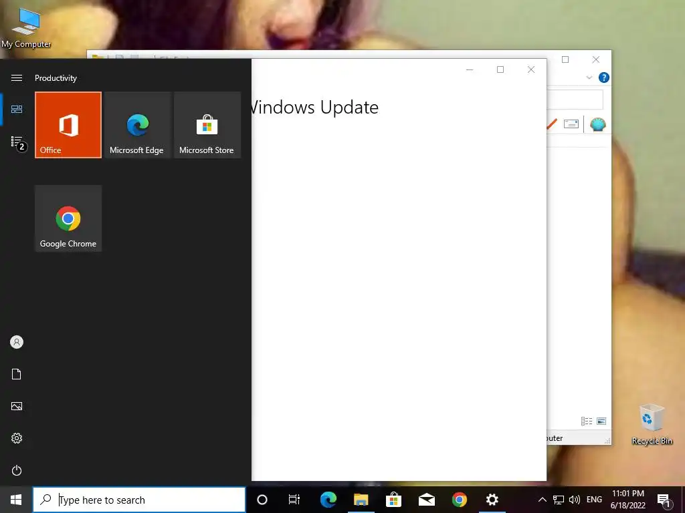Click the Windows Update heading text
Viewport: 685px width, 513px height.
[316, 108]
